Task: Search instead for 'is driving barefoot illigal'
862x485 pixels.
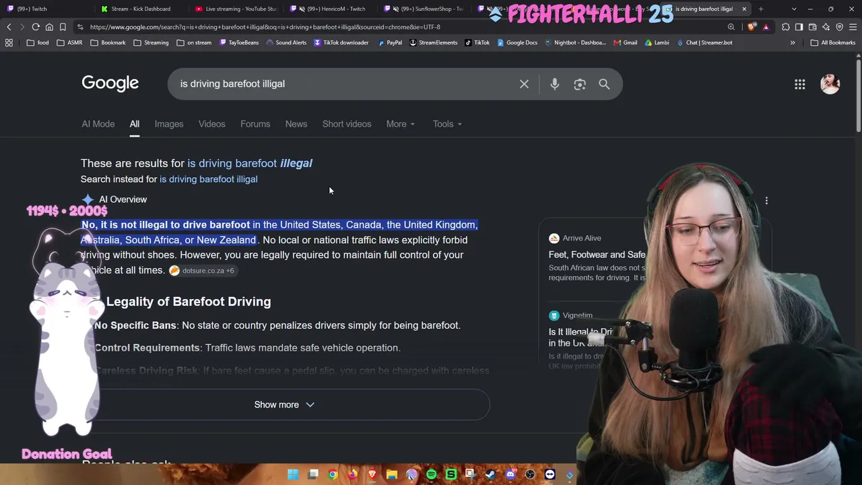Action: tap(209, 179)
